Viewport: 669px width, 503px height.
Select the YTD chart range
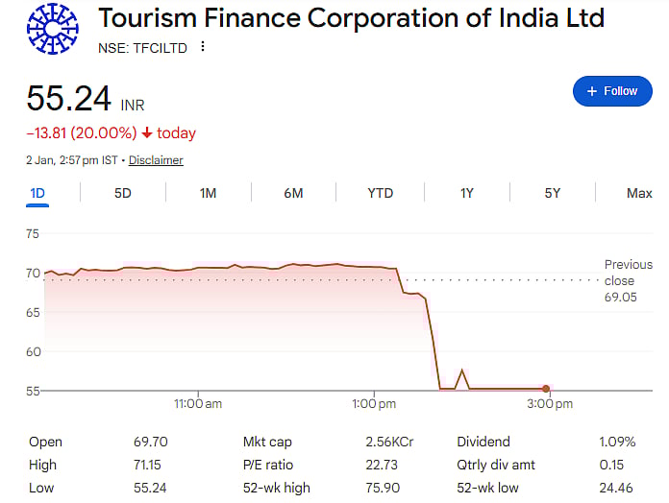pyautogui.click(x=380, y=193)
